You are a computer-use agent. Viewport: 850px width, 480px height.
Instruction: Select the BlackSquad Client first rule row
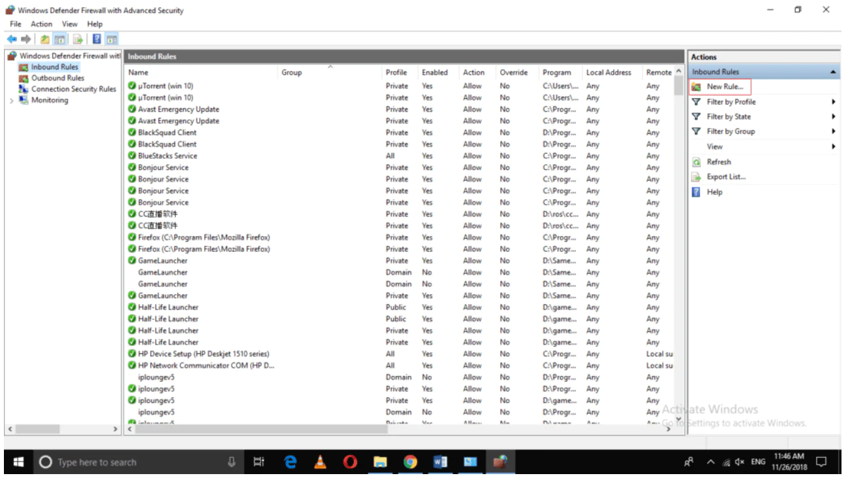coord(399,133)
